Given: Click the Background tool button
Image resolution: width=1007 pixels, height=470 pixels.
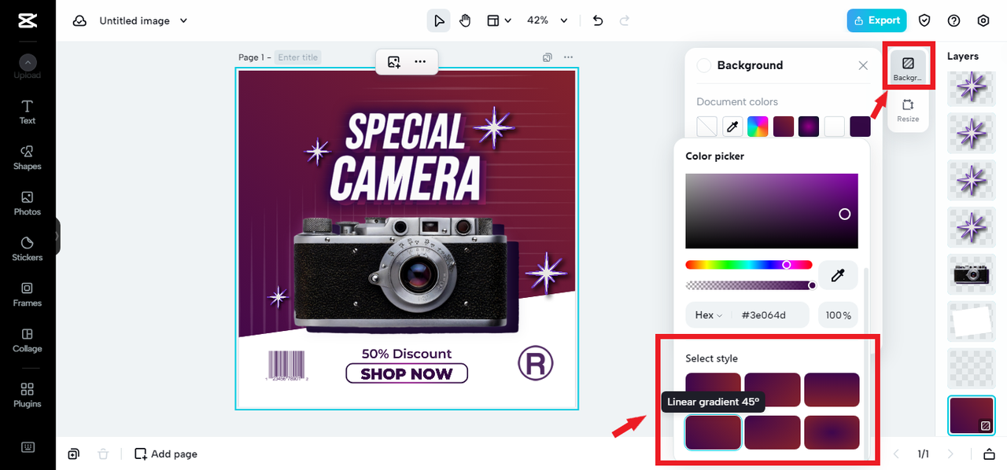Looking at the screenshot, I should (x=908, y=68).
